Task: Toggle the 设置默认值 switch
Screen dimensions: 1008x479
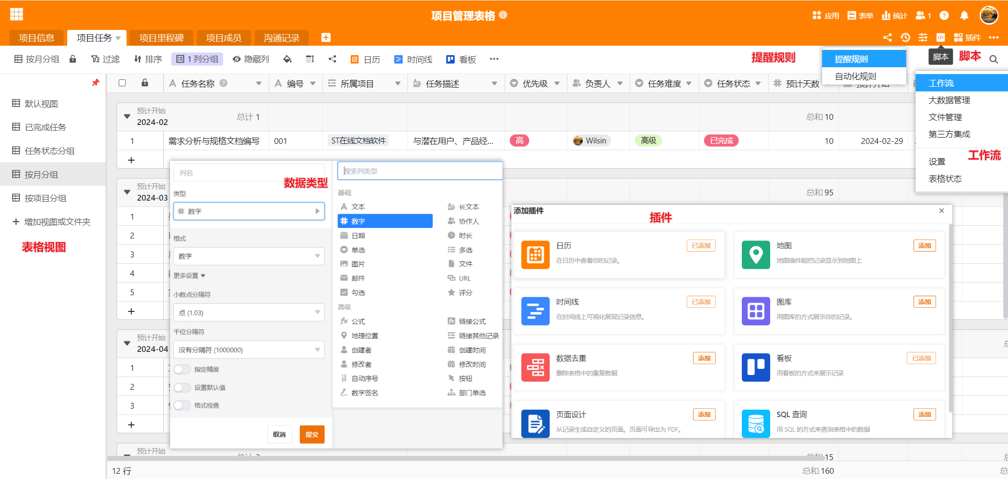Action: pyautogui.click(x=182, y=388)
